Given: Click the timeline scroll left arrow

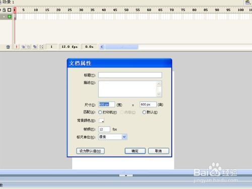Looking at the screenshot, I should point(102,47).
